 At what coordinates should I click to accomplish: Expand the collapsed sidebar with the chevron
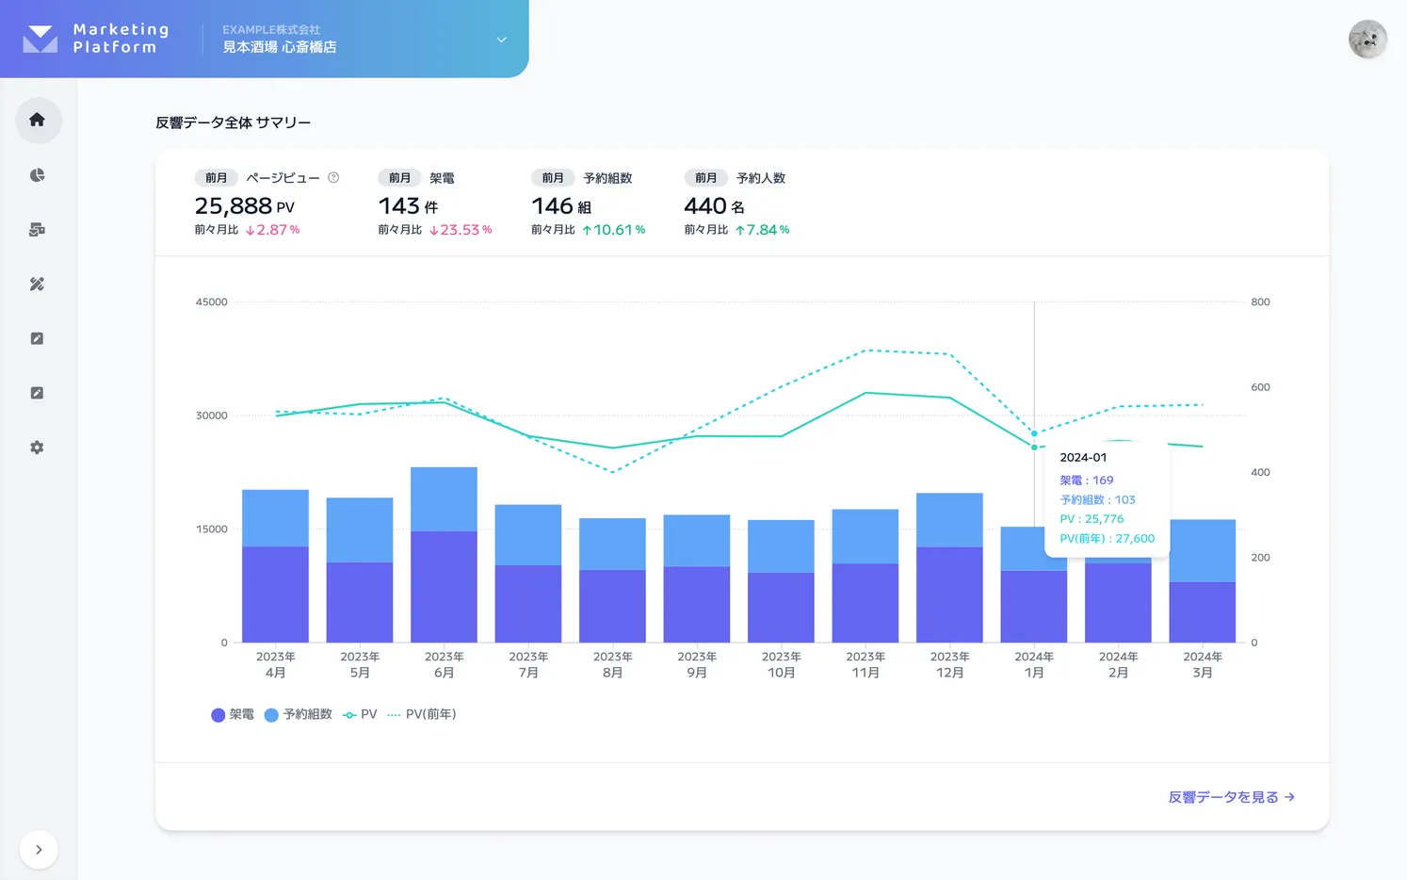click(x=39, y=849)
